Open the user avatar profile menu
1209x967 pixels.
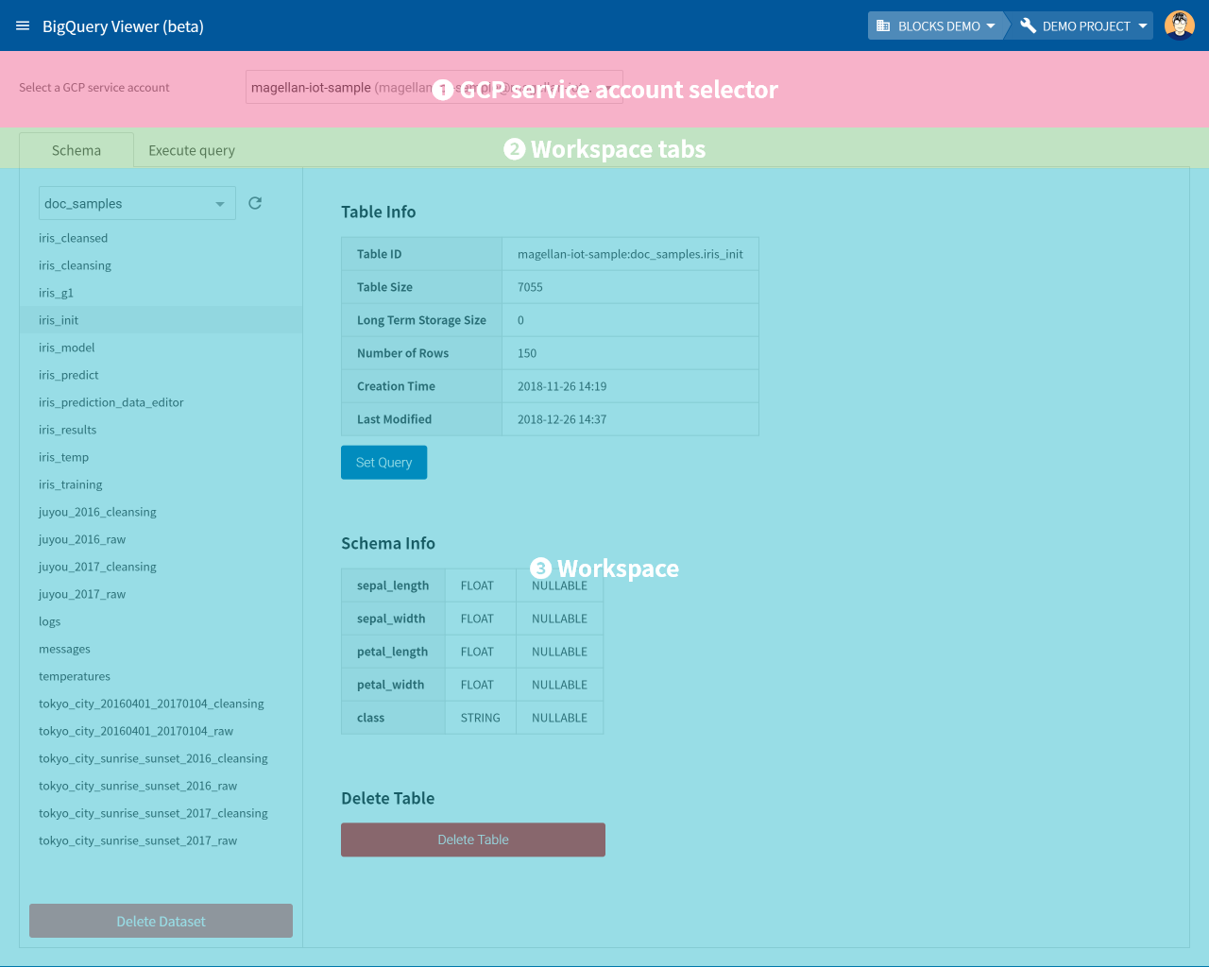tap(1180, 25)
